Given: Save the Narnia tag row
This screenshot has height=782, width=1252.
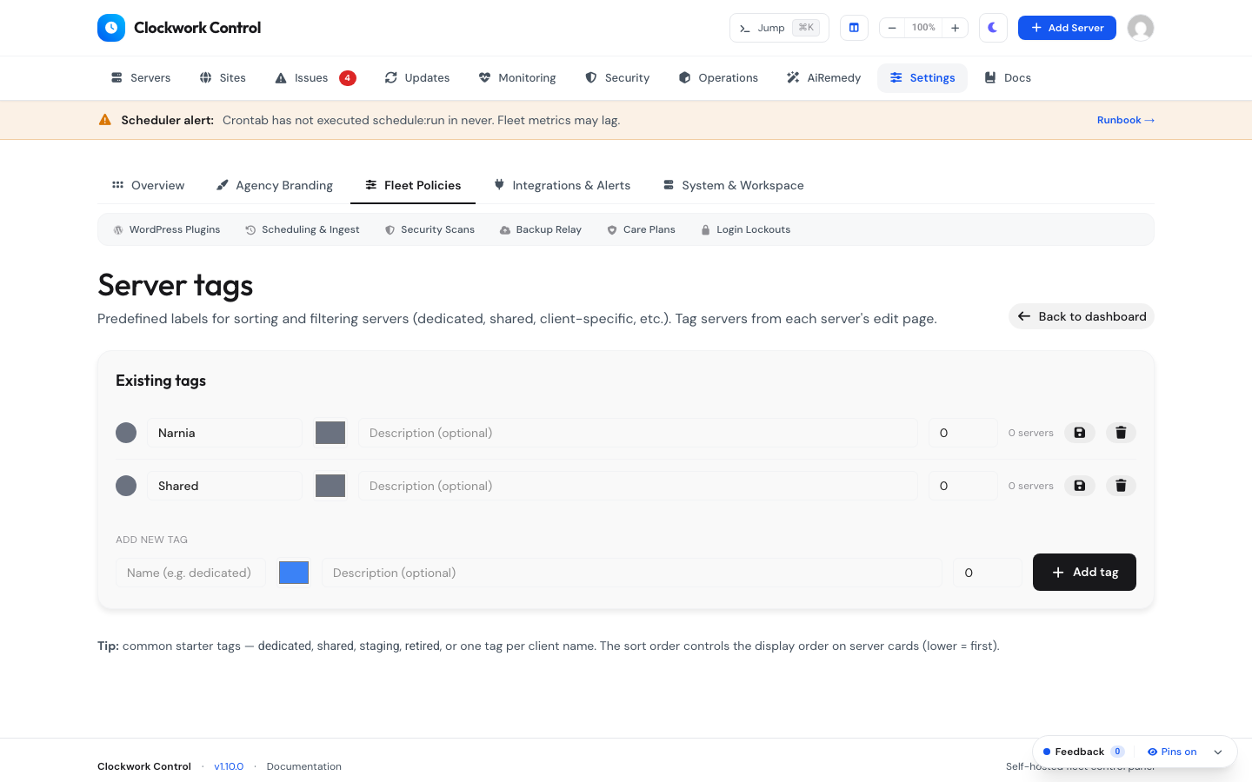Looking at the screenshot, I should click(x=1079, y=433).
